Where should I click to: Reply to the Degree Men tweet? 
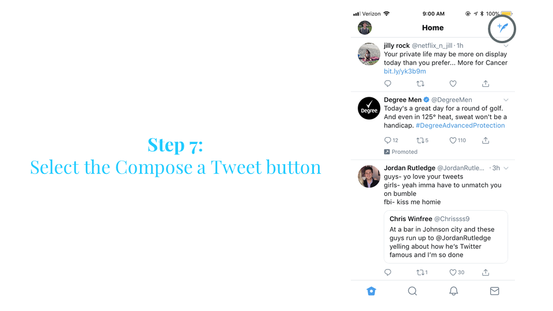coord(391,141)
